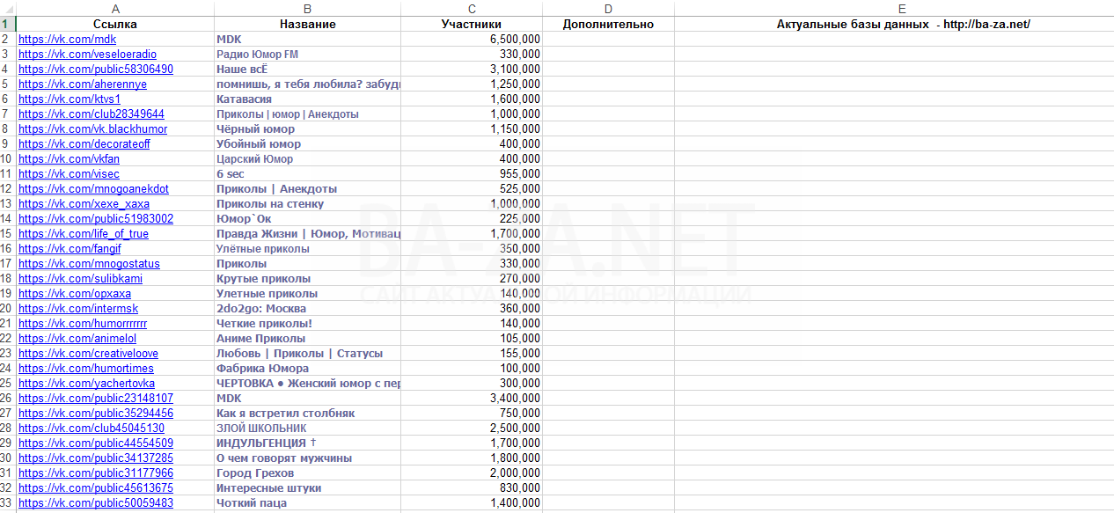Screen dimensions: 1114x513
Task: Follow the vk.com/vk.blackhumor link
Action: [x=92, y=128]
